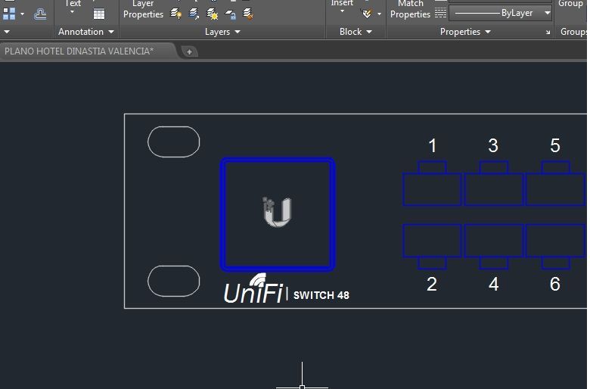The width and height of the screenshot is (590, 389).
Task: Open a new drawing tab with plus
Action: point(189,51)
